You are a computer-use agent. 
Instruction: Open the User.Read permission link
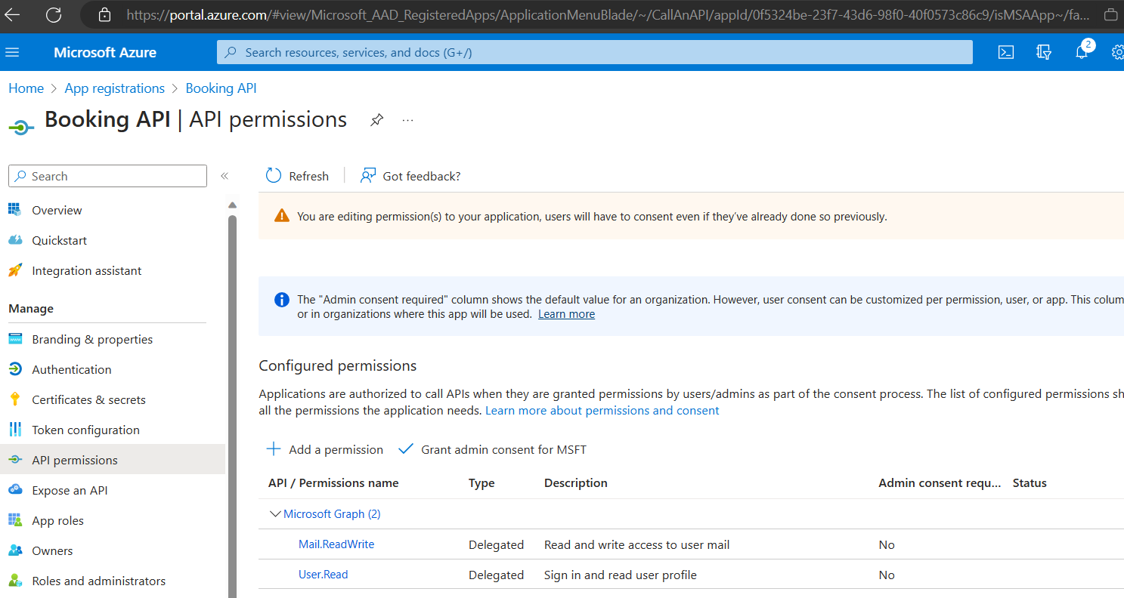(x=324, y=574)
